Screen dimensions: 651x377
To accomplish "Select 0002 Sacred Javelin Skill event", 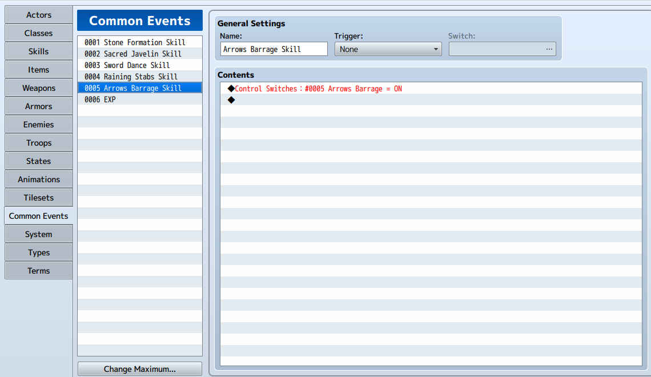I will (140, 54).
